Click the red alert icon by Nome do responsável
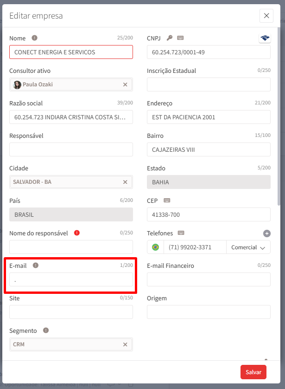Image resolution: width=285 pixels, height=389 pixels. (x=77, y=233)
